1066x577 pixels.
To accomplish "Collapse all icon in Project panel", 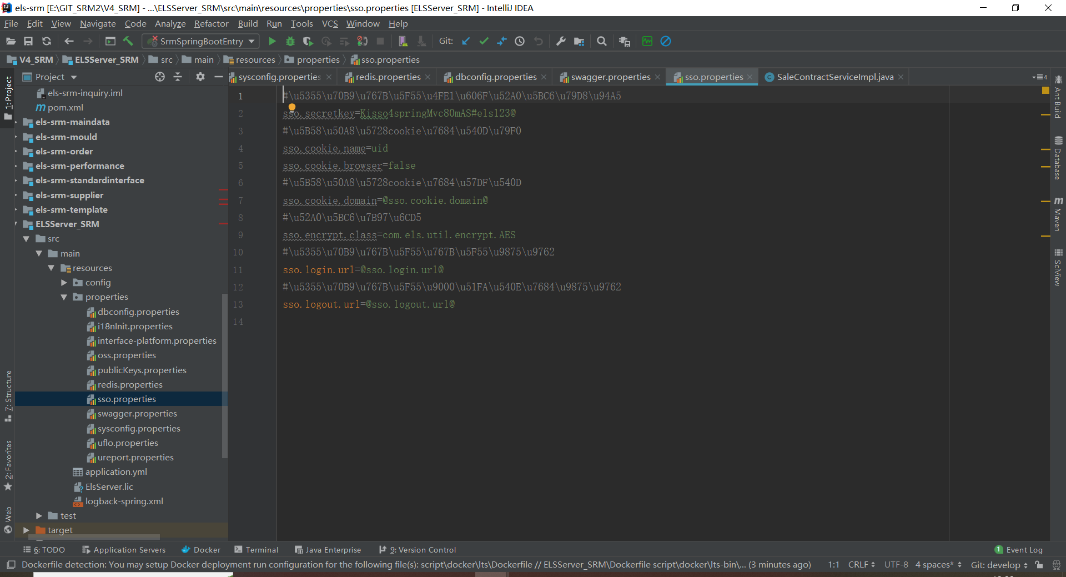I will (x=178, y=77).
